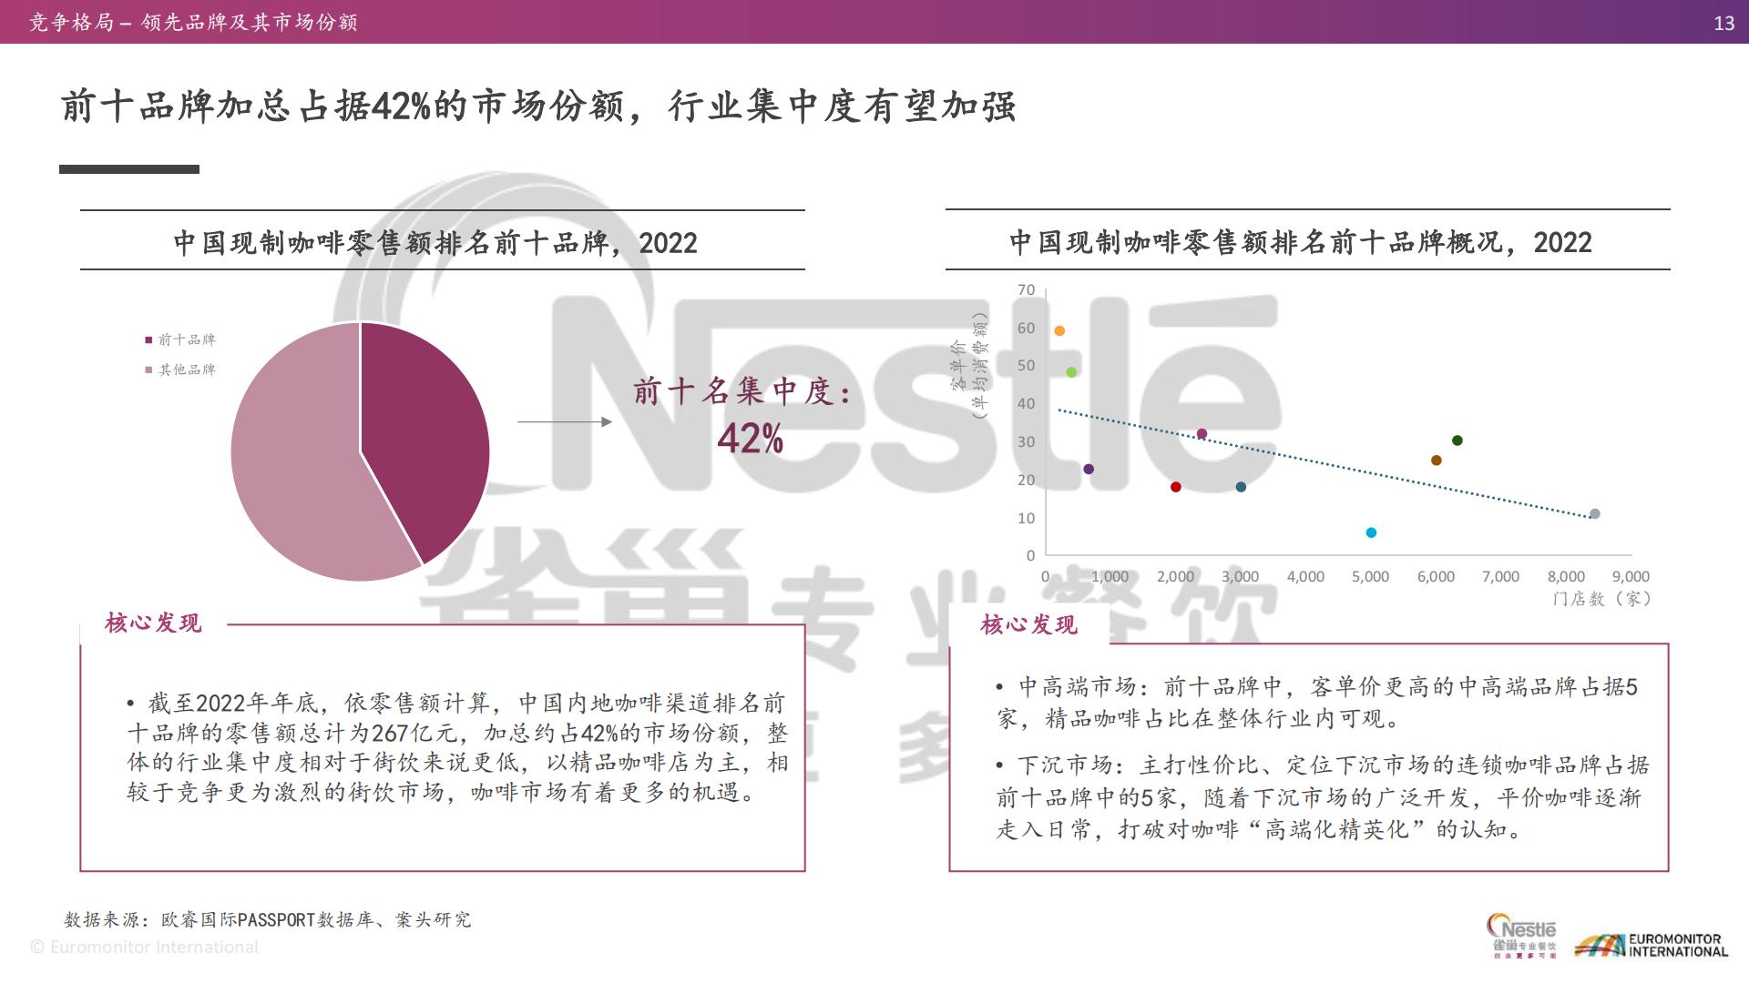1749x983 pixels.
Task: Select the dark purple scatter point
Action: tap(1089, 469)
